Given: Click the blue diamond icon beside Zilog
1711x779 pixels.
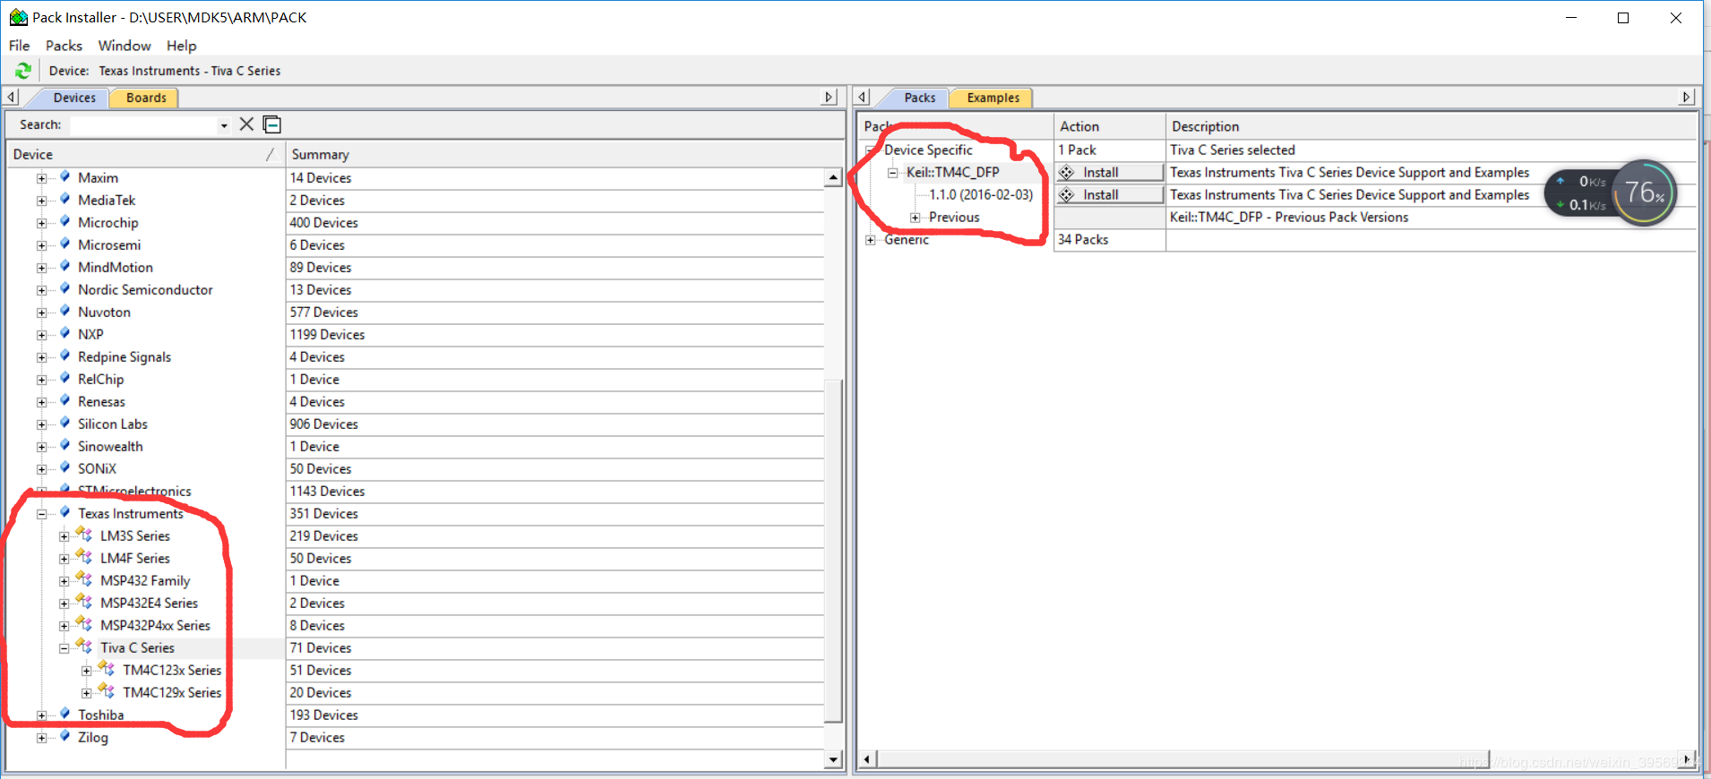Looking at the screenshot, I should 64,737.
